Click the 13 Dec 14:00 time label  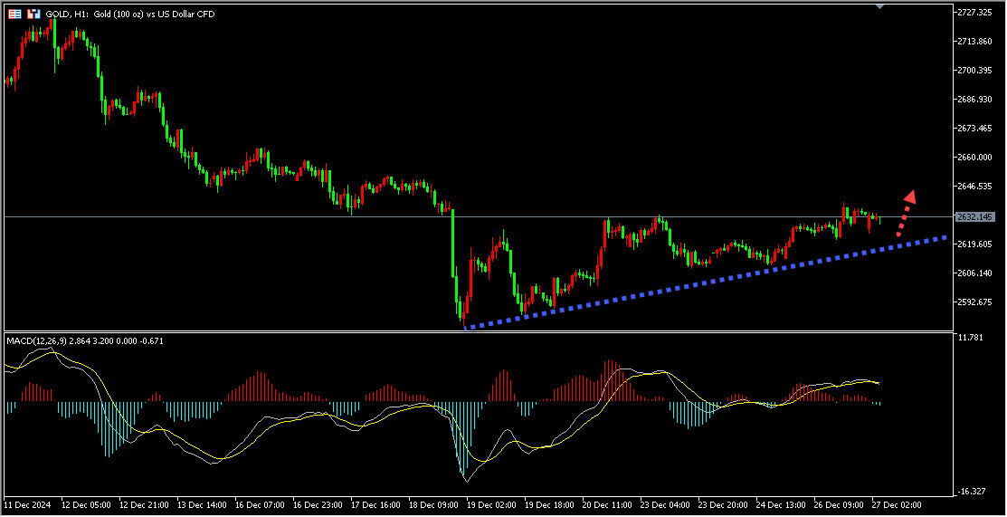coord(203,505)
